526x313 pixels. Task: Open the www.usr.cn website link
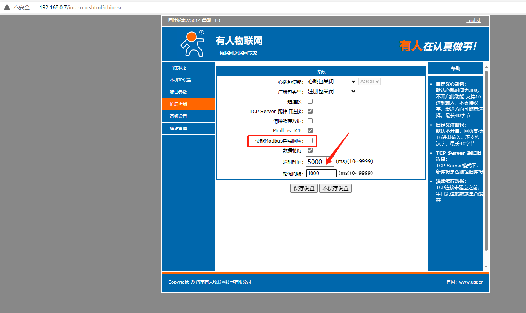[471, 282]
